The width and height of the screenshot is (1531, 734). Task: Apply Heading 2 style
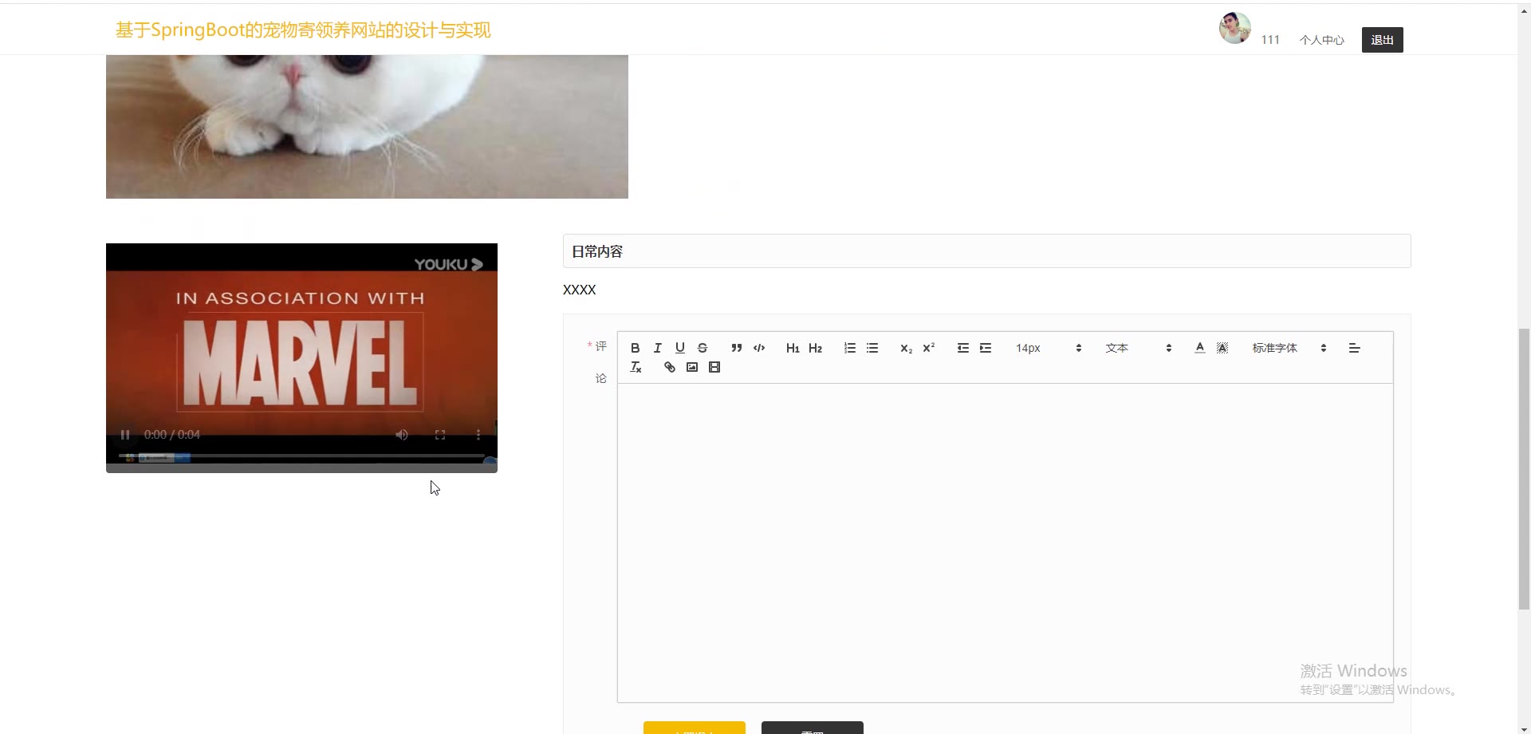click(x=815, y=348)
